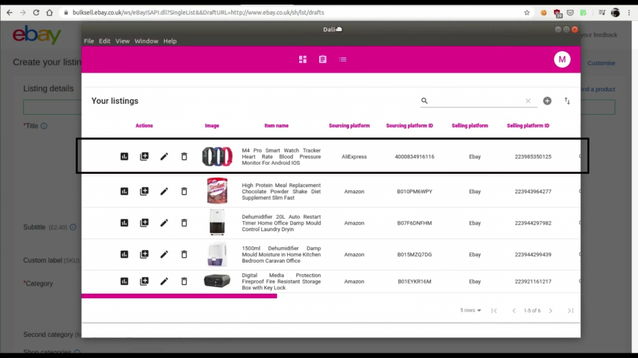Open the browser home page
This screenshot has height=358, width=638.
49,12
